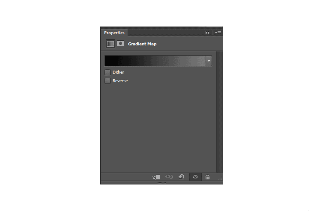317x211 pixels.
Task: Click the Reverse label text
Action: click(x=120, y=81)
